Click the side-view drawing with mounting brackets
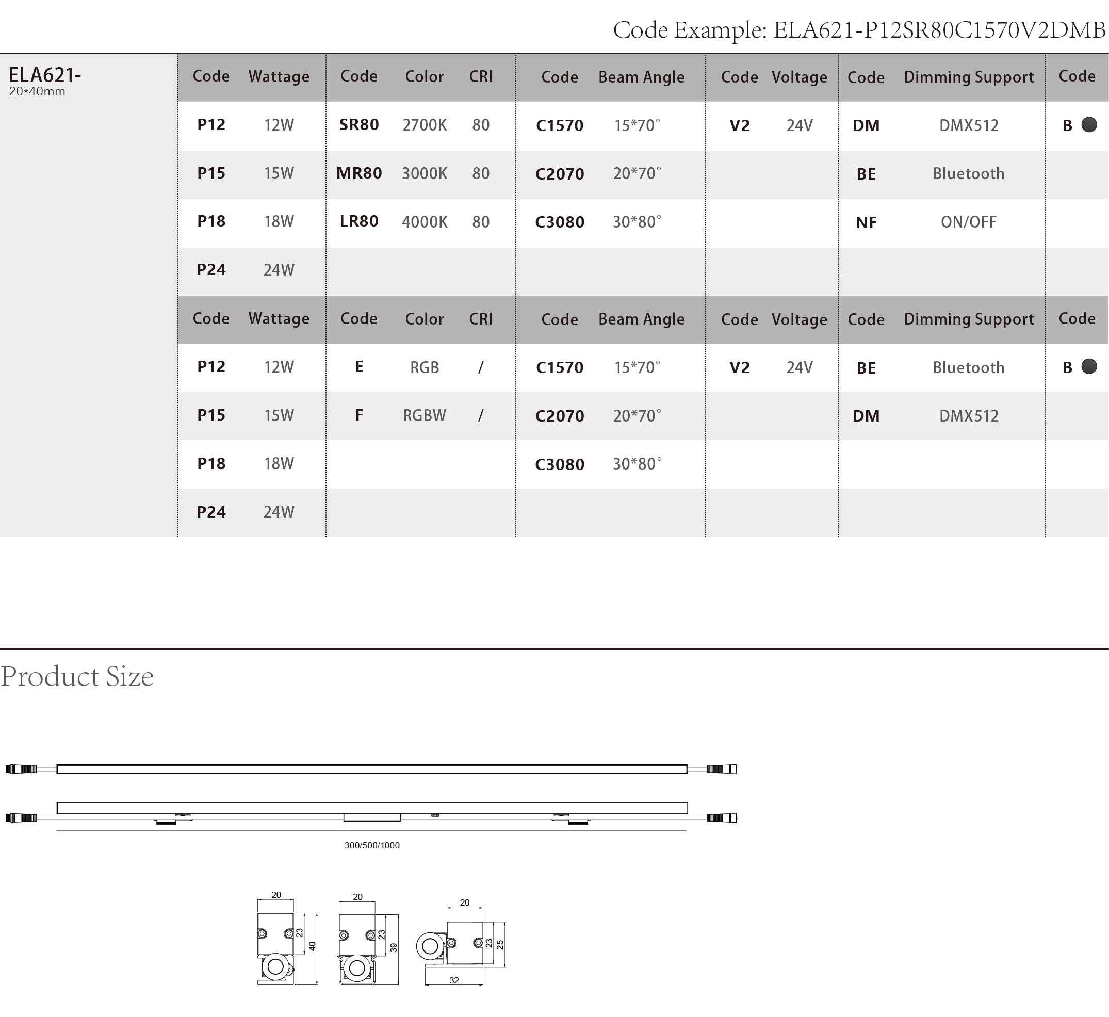This screenshot has height=1017, width=1109. [x=371, y=813]
